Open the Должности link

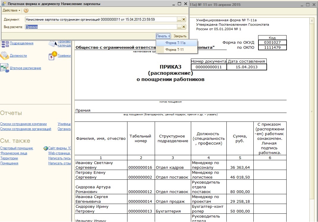pos(18,56)
